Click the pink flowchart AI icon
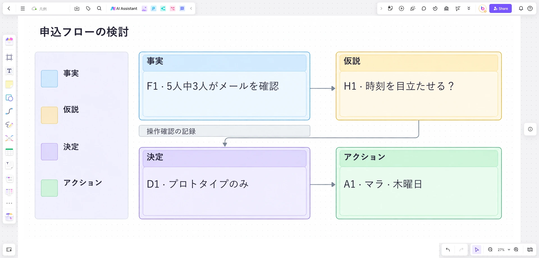 pyautogui.click(x=173, y=8)
